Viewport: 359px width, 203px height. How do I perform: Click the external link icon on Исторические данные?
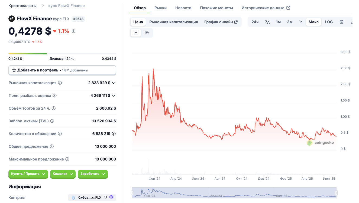point(288,8)
